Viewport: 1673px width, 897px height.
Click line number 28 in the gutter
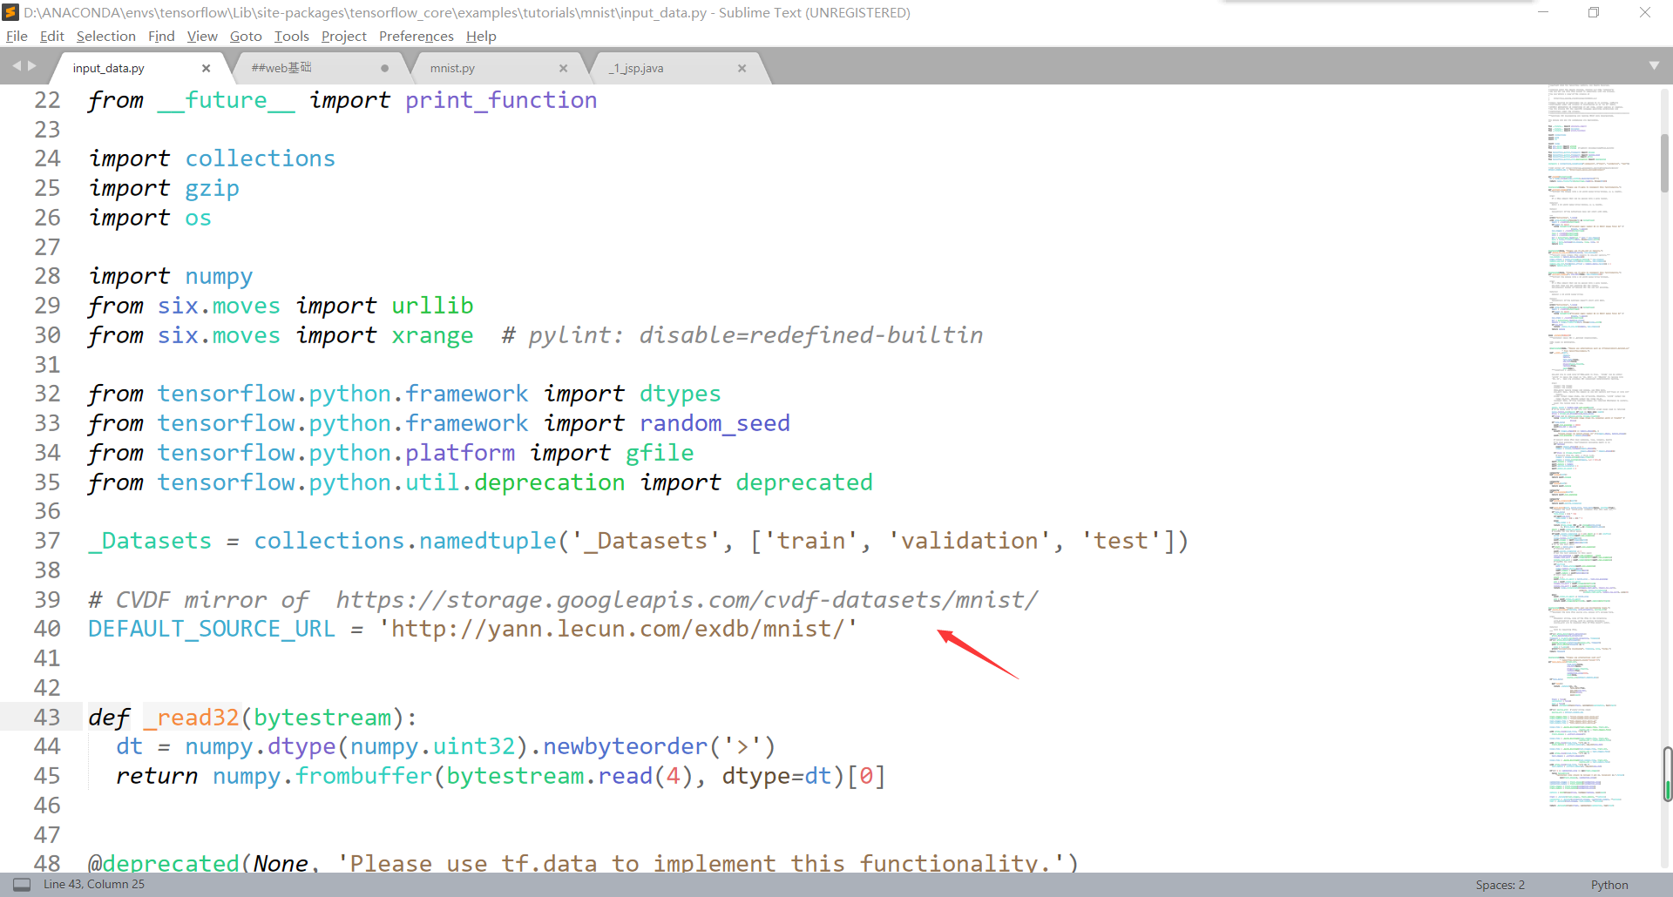(x=47, y=276)
